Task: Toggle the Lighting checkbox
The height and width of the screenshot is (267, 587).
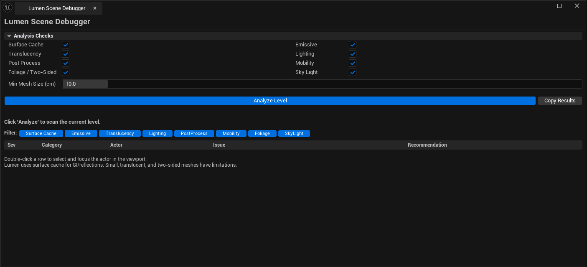Action: click(x=353, y=54)
